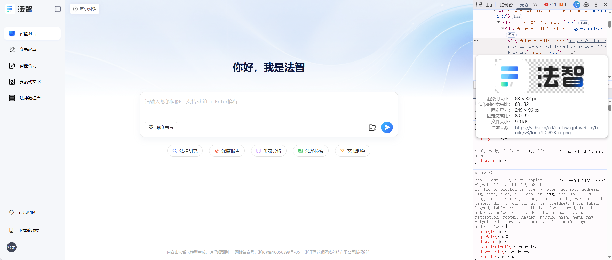Open the 浙ICP备10056399号-35 filing link

(x=279, y=252)
